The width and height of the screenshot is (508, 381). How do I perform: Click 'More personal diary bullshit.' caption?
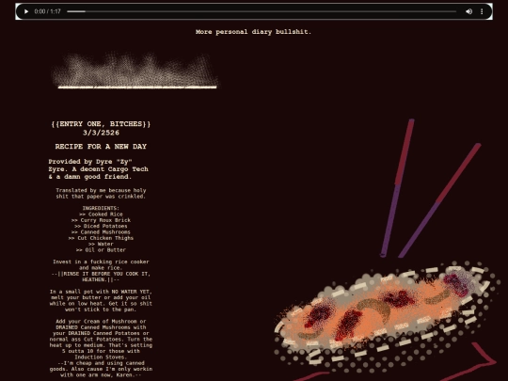click(253, 32)
